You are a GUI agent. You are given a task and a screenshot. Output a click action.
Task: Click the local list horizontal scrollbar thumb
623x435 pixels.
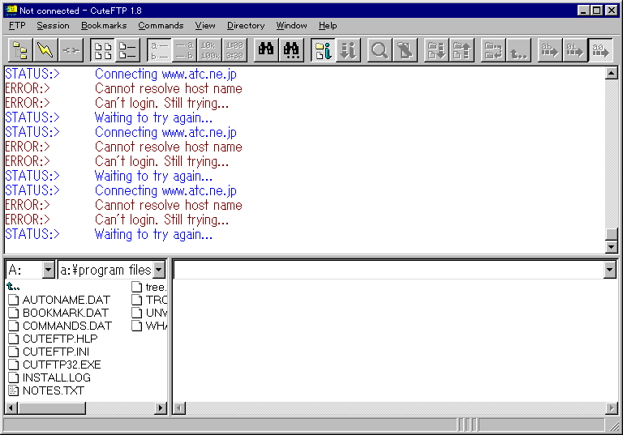(x=52, y=407)
